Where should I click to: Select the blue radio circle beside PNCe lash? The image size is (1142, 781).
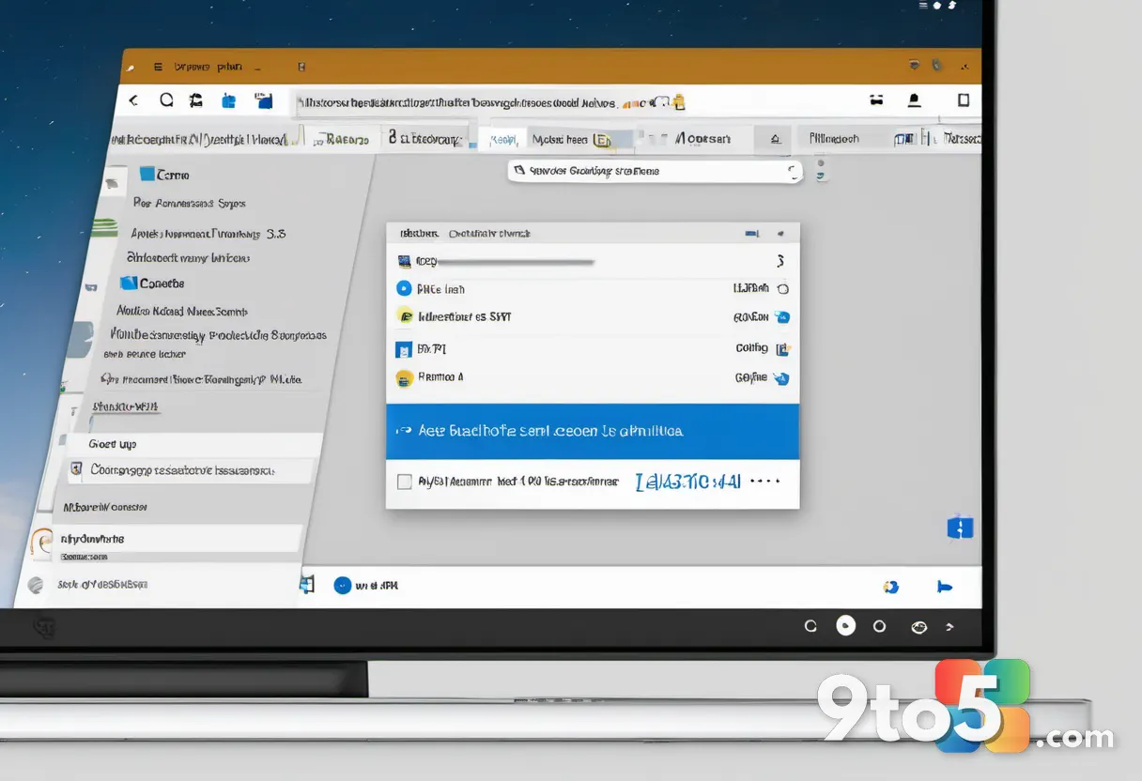tap(404, 289)
